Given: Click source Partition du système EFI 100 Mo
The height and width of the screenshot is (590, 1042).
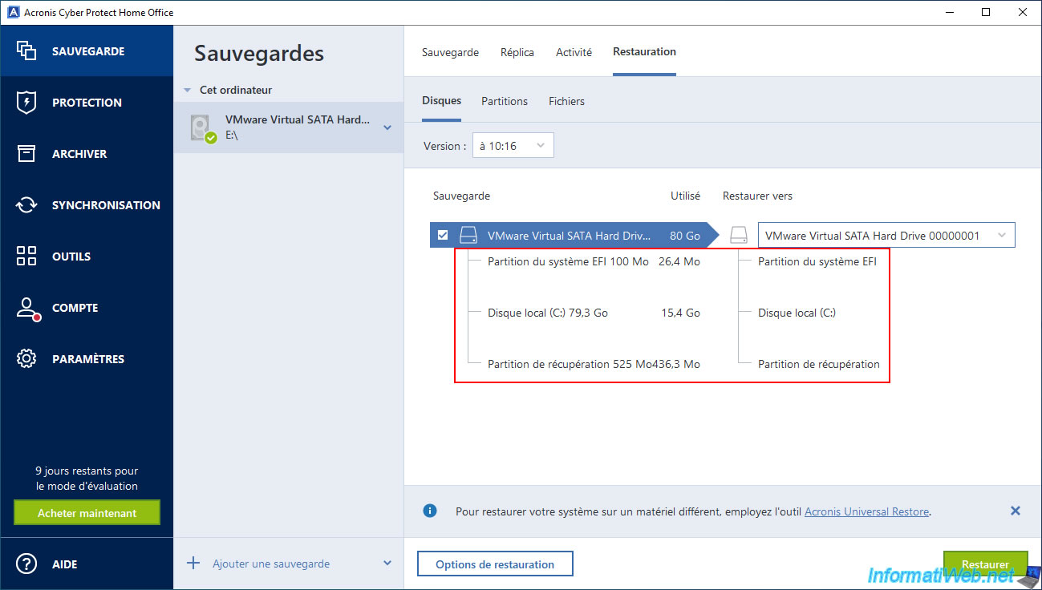Looking at the screenshot, I should point(568,261).
